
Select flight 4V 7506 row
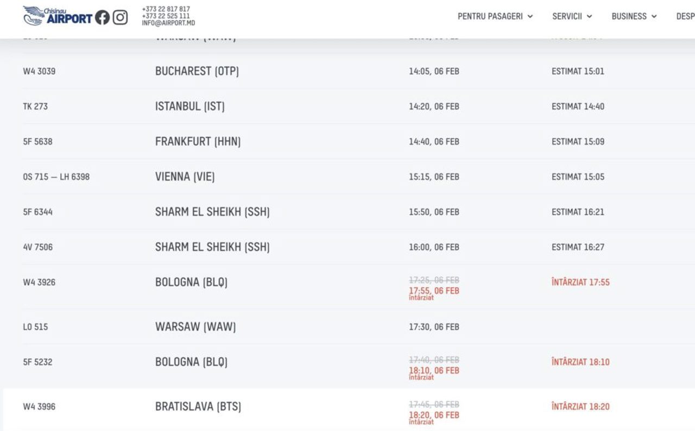point(38,247)
